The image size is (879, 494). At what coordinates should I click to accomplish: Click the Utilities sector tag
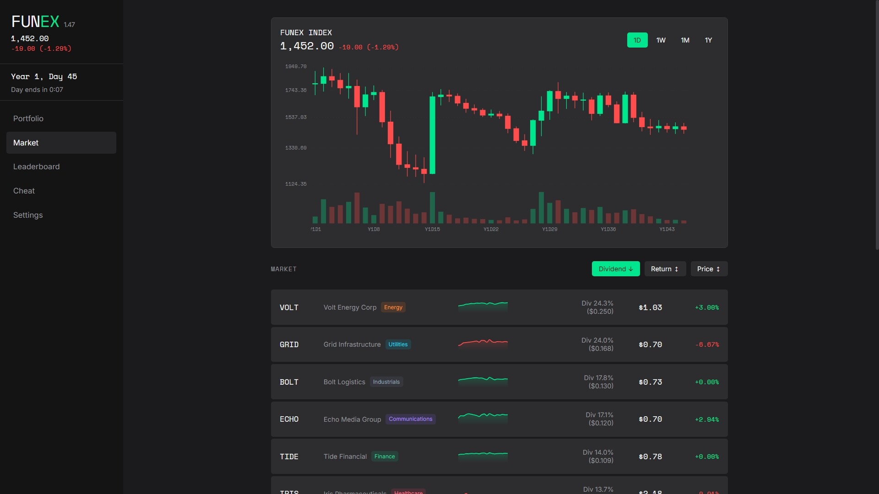click(x=398, y=344)
